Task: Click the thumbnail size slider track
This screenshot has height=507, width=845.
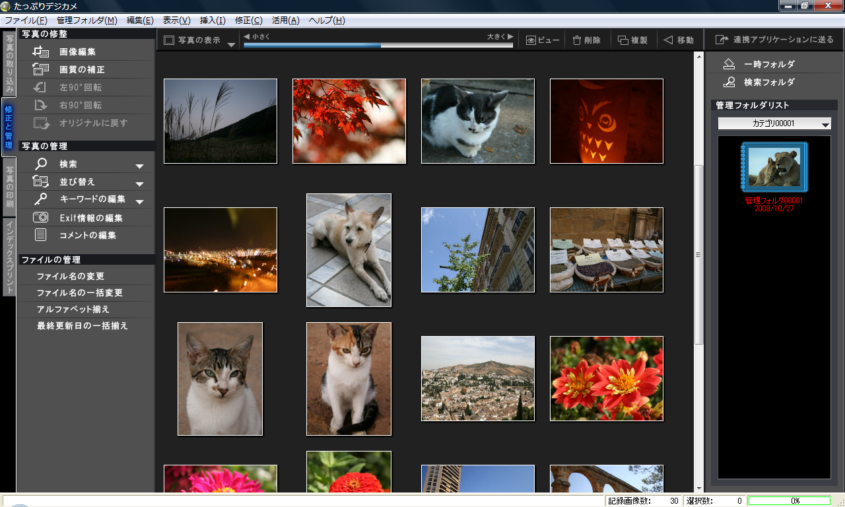Action: pyautogui.click(x=378, y=46)
